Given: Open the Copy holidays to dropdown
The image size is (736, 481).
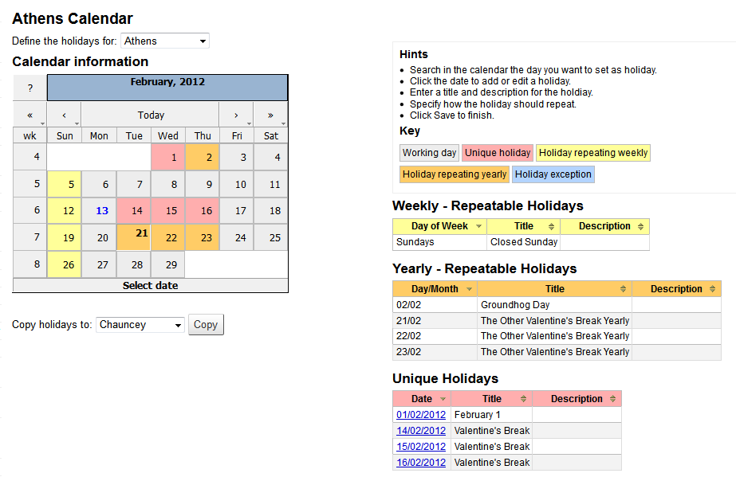Looking at the screenshot, I should pos(140,325).
